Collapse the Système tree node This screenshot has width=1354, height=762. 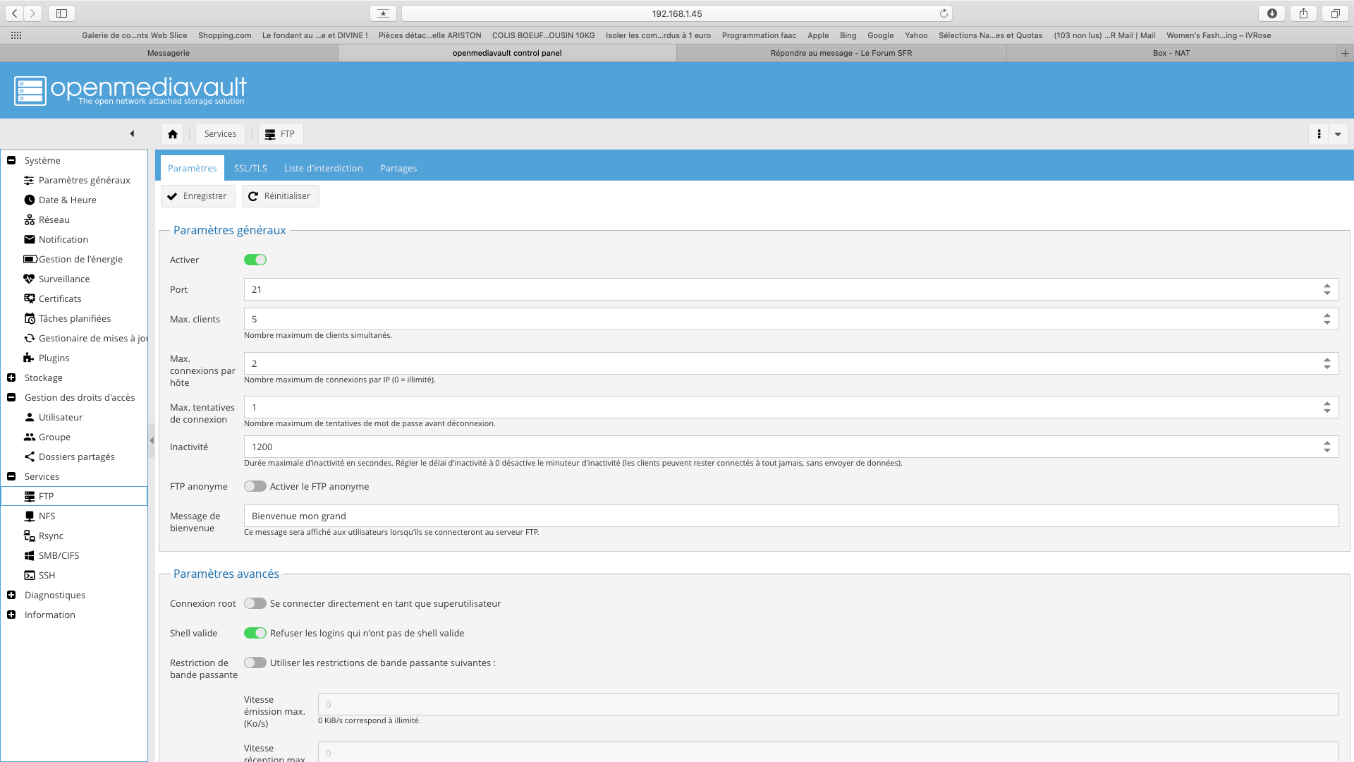[11, 161]
